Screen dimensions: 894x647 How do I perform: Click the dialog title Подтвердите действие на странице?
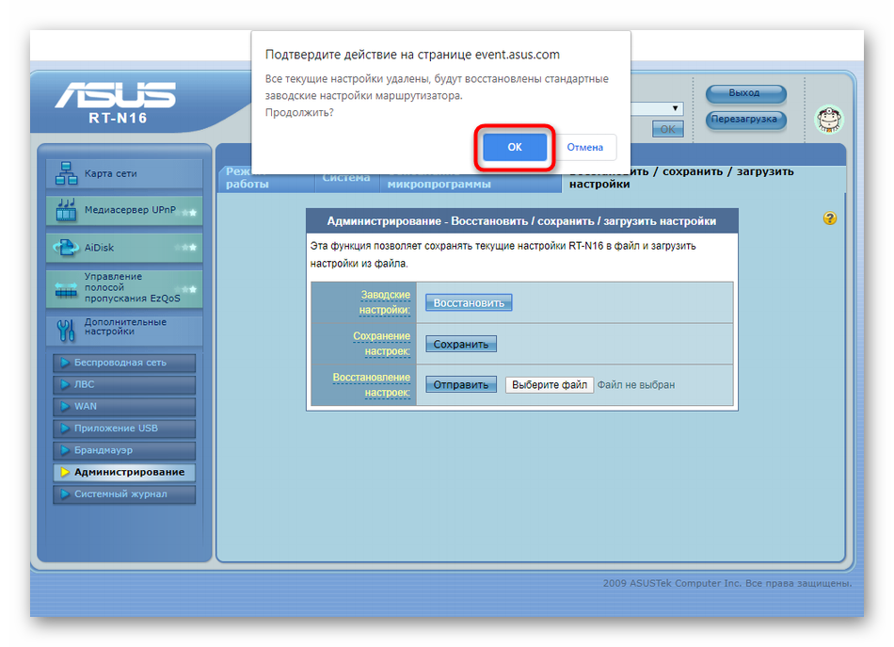tap(412, 55)
